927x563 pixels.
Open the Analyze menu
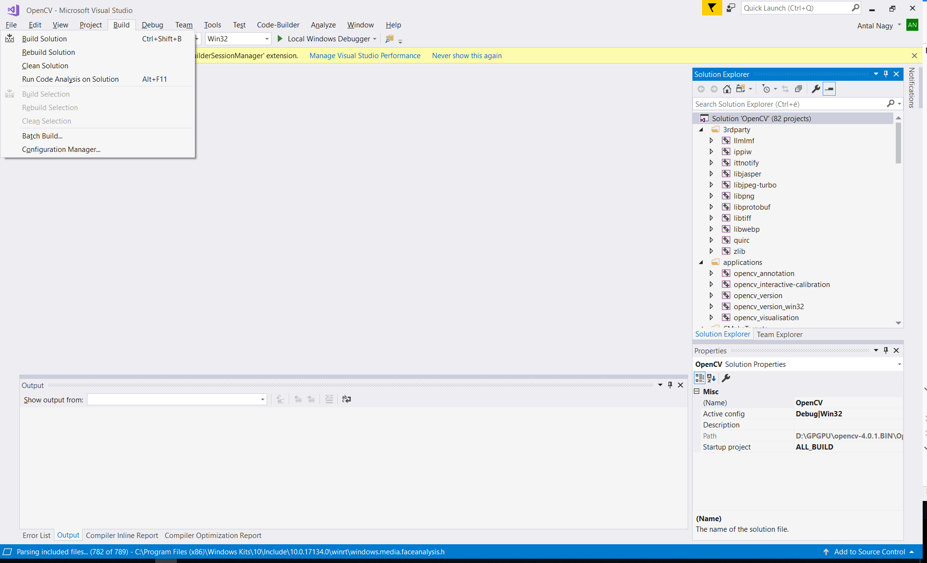coord(323,25)
